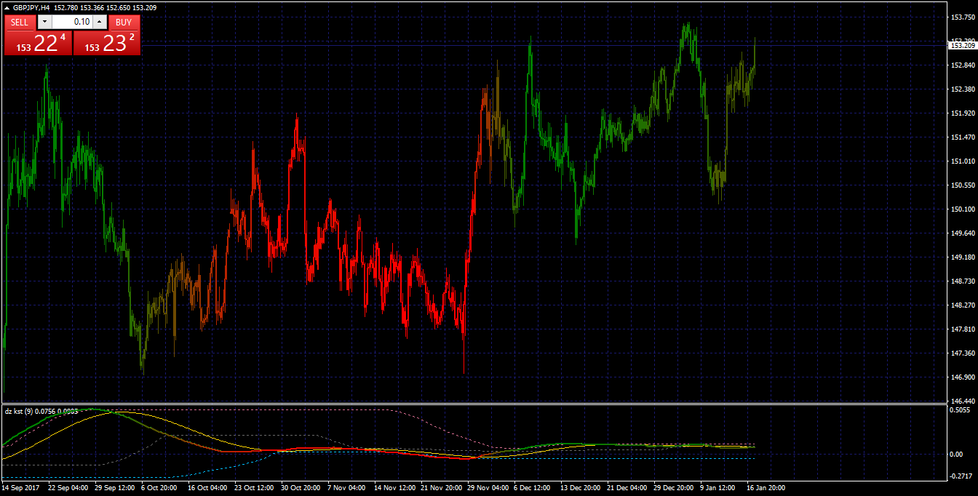The image size is (978, 496).
Task: Click the 149.180 price axis label
Action: [963, 257]
